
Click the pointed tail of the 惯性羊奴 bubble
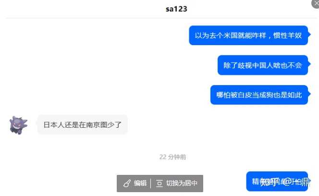click(309, 35)
